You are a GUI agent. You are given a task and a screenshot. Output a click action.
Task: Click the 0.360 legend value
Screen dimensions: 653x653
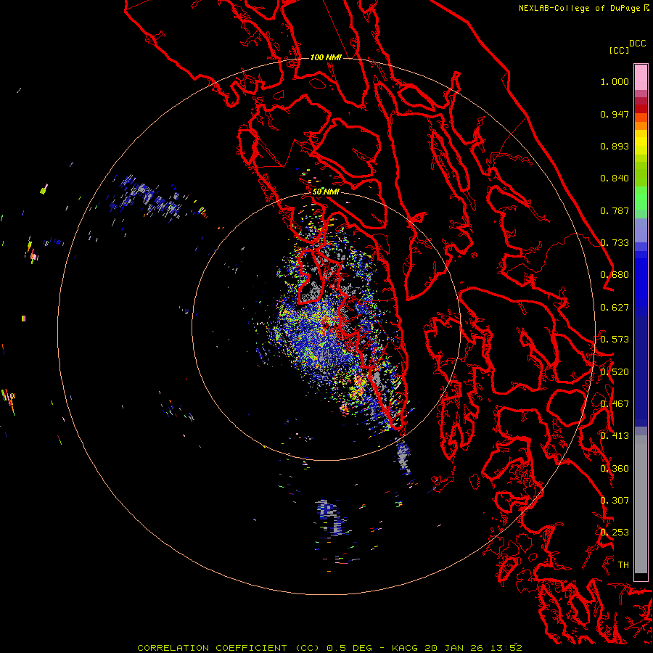click(x=615, y=469)
